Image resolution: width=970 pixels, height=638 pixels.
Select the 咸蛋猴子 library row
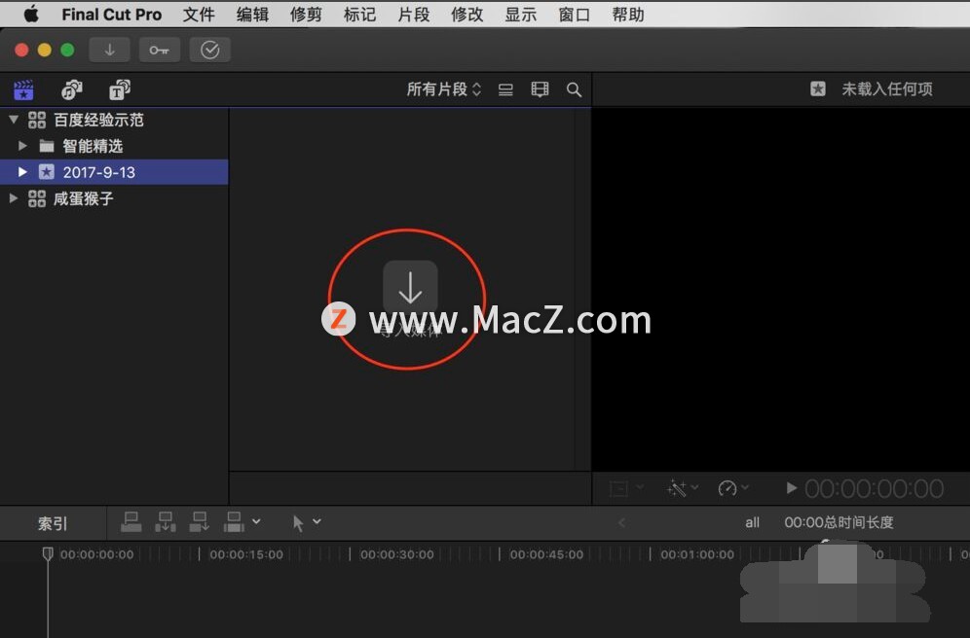[x=115, y=198]
